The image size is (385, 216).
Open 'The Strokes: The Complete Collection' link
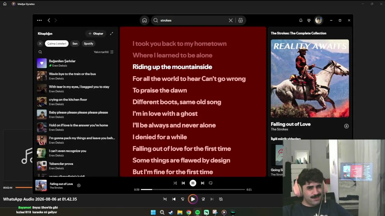coord(298,33)
